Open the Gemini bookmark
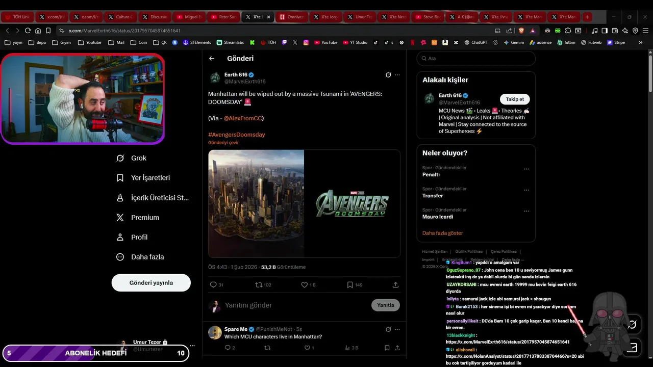 click(x=514, y=42)
